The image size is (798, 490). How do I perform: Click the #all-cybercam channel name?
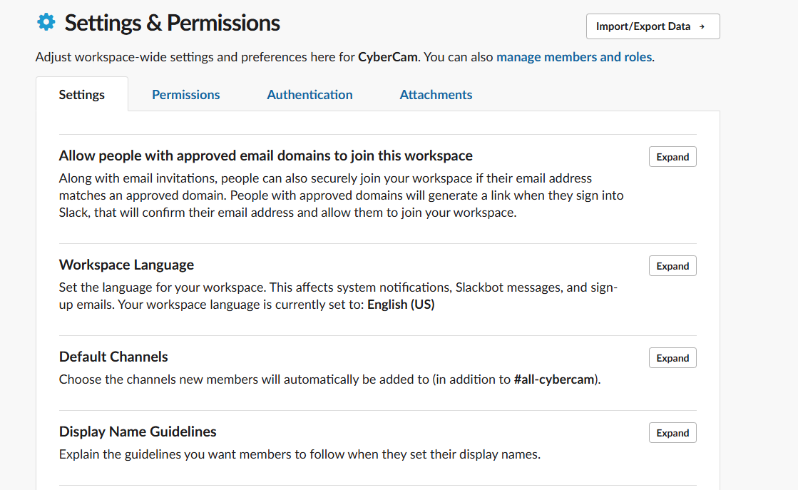tap(555, 379)
